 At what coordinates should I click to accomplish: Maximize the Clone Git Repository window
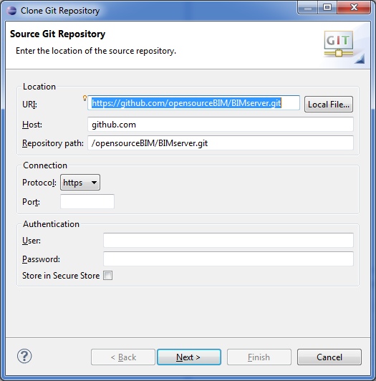(x=327, y=8)
